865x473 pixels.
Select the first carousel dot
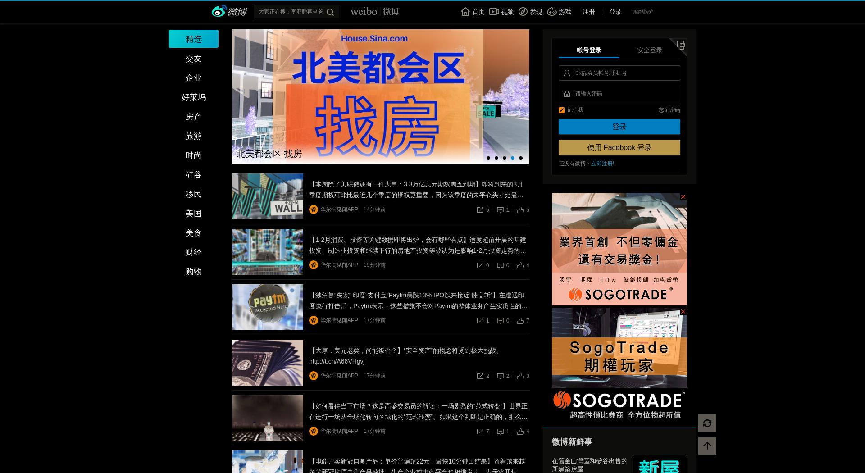click(x=488, y=158)
